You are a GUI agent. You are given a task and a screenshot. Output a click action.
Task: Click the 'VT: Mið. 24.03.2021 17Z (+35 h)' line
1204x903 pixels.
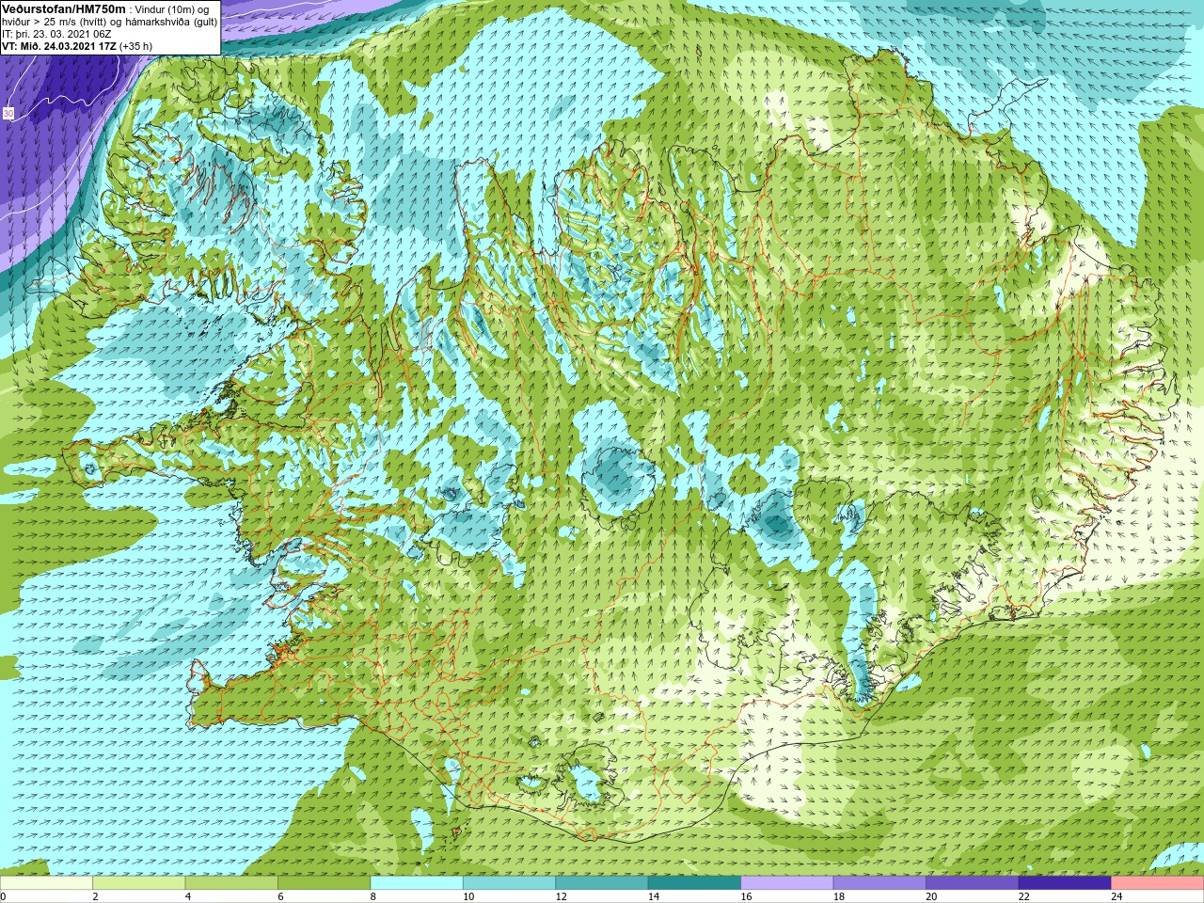click(x=77, y=46)
